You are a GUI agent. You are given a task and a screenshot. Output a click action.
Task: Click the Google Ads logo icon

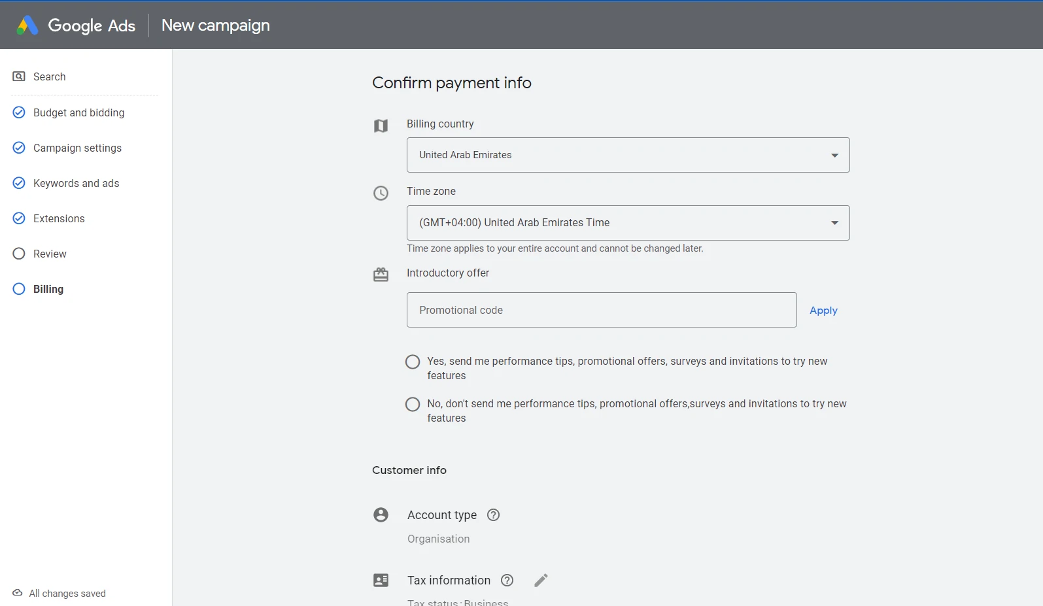[x=27, y=25]
